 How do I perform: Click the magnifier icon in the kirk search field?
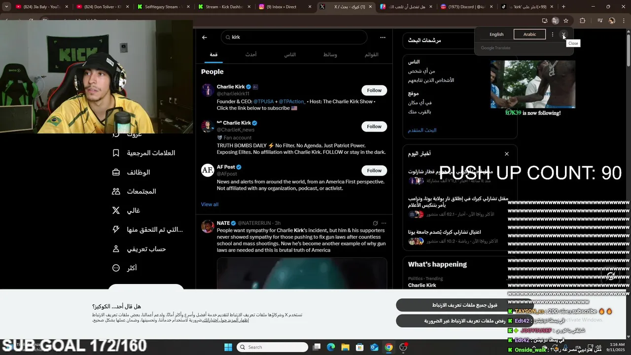pos(228,37)
